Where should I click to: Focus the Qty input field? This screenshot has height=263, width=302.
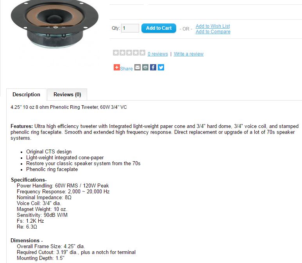coord(130,28)
